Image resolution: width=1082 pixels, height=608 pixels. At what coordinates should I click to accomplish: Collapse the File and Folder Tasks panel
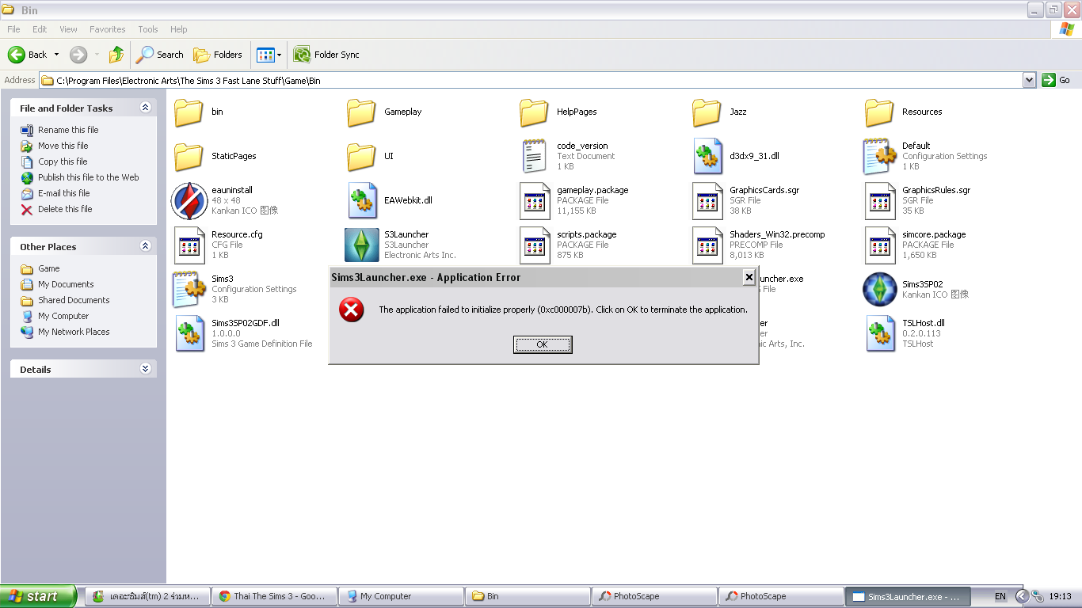tap(145, 108)
